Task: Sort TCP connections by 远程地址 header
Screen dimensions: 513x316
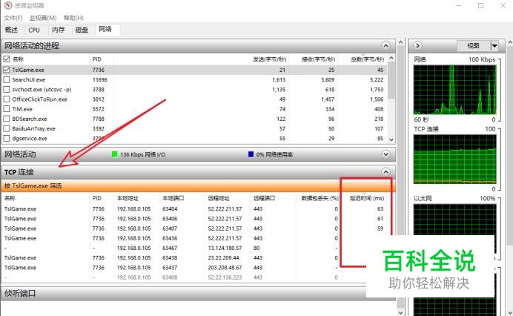Action: pos(219,199)
